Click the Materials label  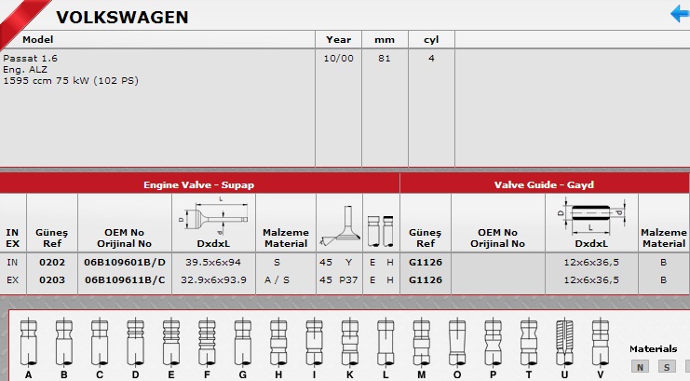pos(653,348)
